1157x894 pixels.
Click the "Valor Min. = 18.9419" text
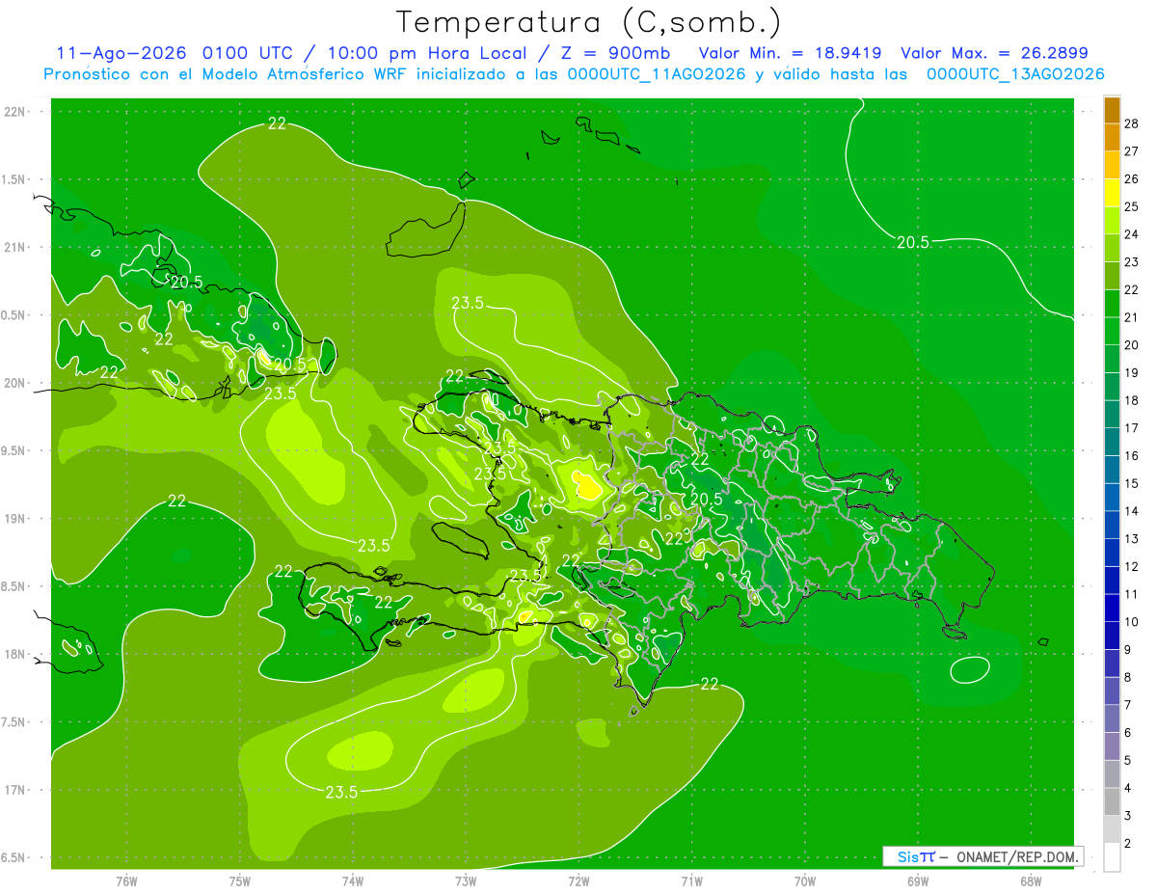790,53
